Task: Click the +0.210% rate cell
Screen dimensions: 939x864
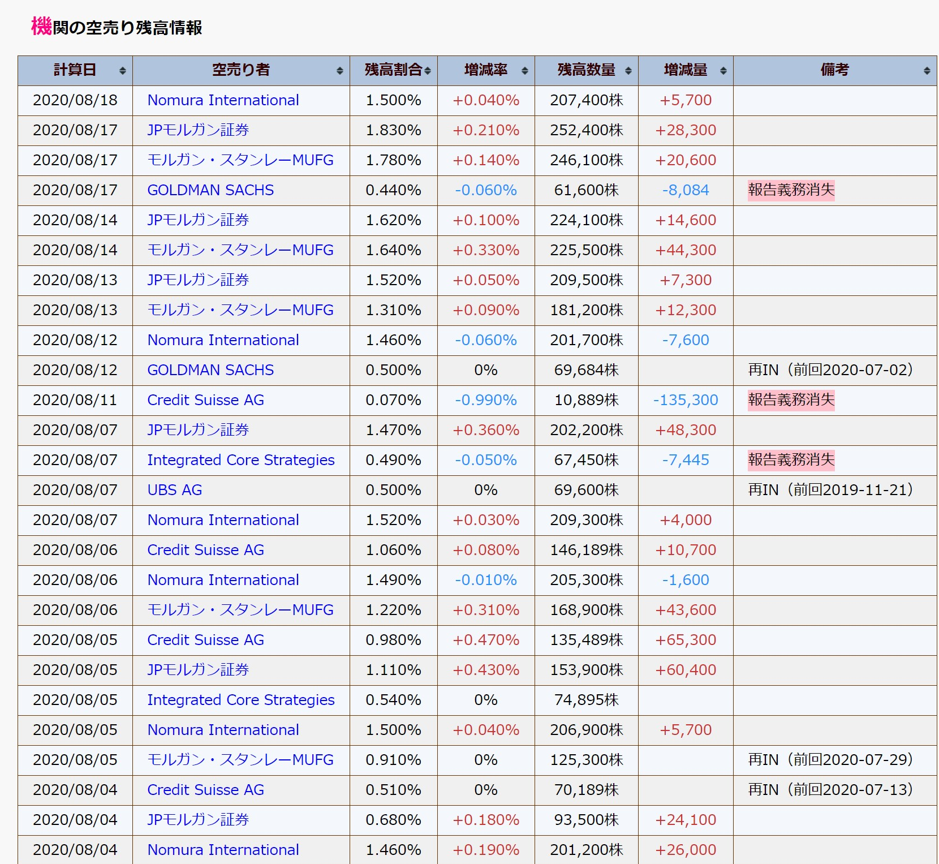Action: click(x=486, y=130)
